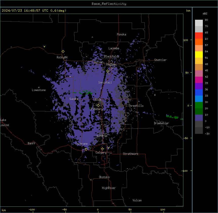Click the dBZ legend heading
The width and height of the screenshot is (218, 213).
[x=205, y=14]
